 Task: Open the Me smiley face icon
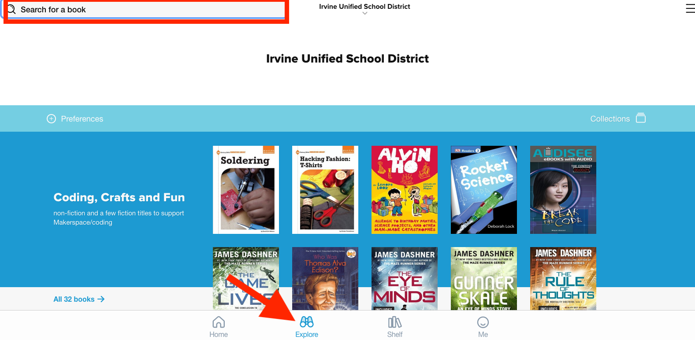tap(483, 322)
